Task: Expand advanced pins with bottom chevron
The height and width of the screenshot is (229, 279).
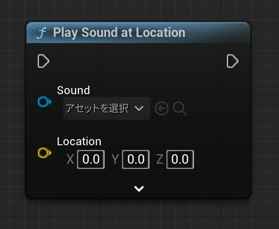Action: point(139,189)
